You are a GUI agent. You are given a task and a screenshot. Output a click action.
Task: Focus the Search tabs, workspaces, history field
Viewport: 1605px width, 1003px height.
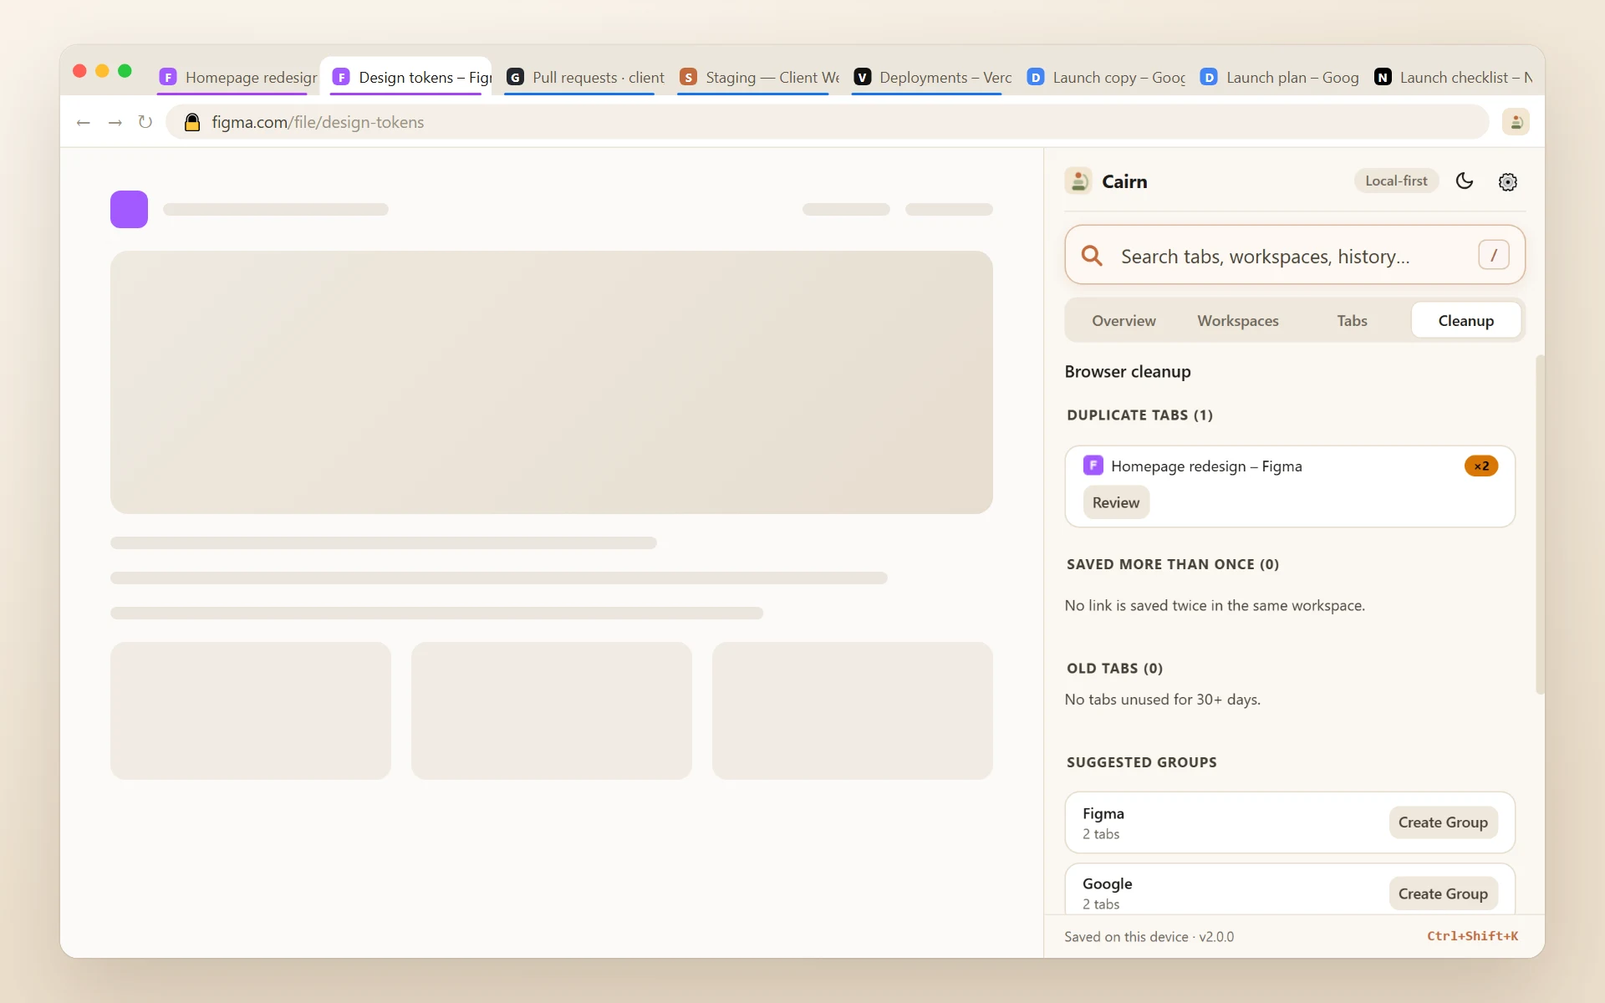pos(1294,256)
